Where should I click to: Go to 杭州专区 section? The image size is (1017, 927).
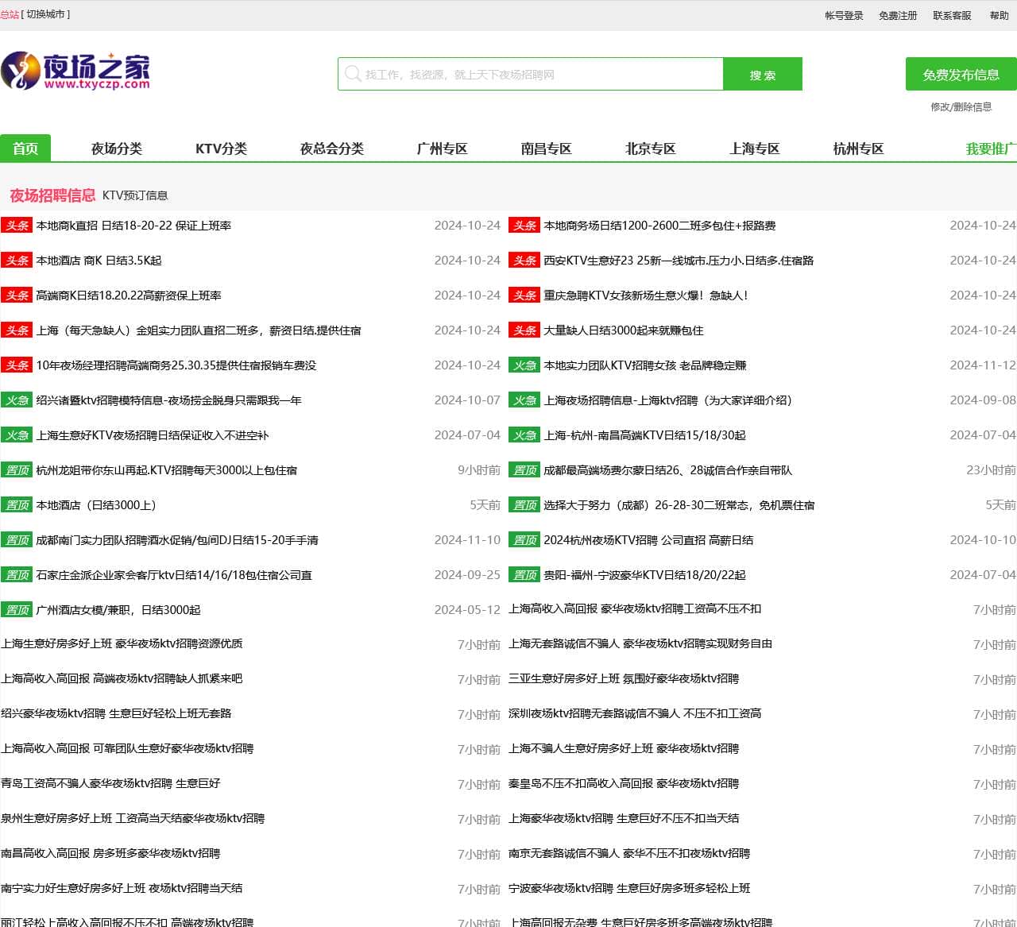pyautogui.click(x=858, y=149)
